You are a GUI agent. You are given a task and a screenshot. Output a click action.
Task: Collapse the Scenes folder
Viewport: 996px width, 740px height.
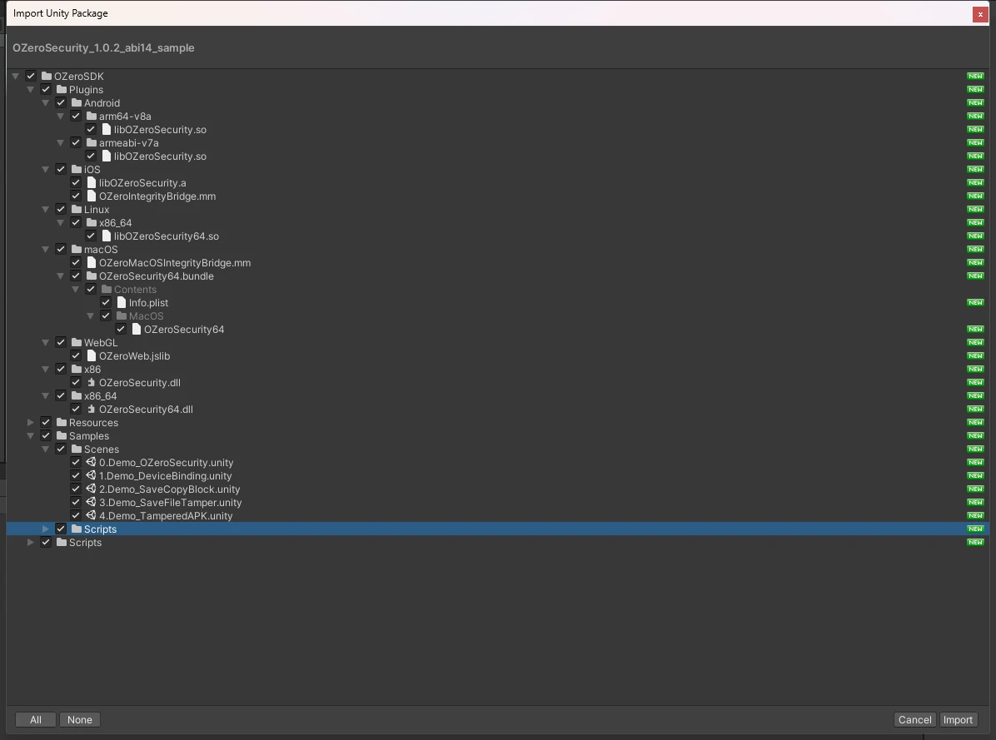(x=46, y=449)
